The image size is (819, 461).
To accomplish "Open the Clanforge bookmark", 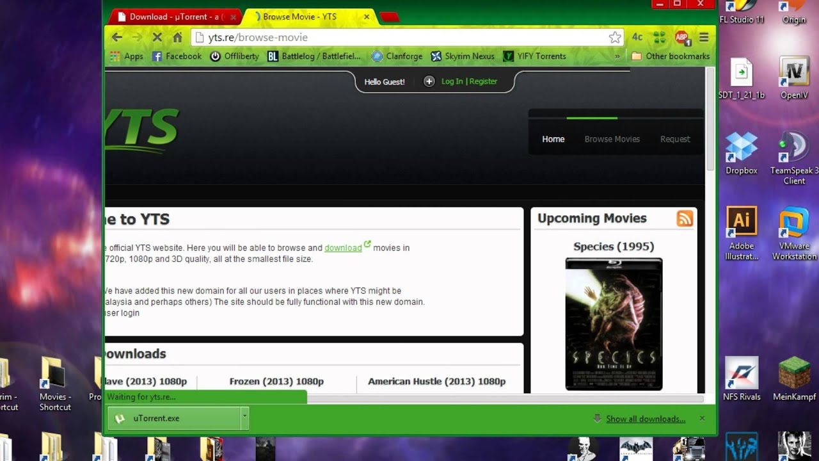I will (397, 56).
